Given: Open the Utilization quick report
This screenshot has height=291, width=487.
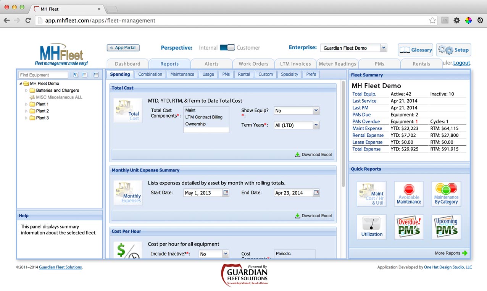Looking at the screenshot, I should point(371,227).
